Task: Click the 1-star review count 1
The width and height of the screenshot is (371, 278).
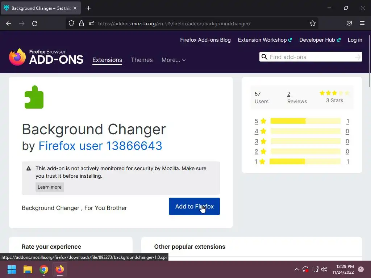Action: coord(347,162)
